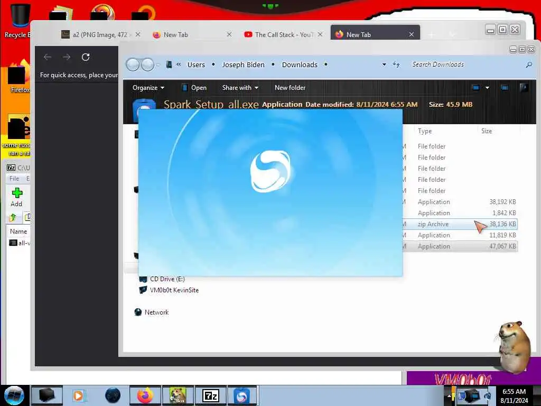Screen dimensions: 541x406
Task: Click the Open button in Explorer toolbar
Action: click(194, 88)
